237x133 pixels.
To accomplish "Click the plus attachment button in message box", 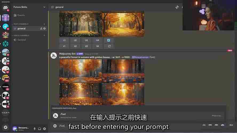I will (x=55, y=126).
